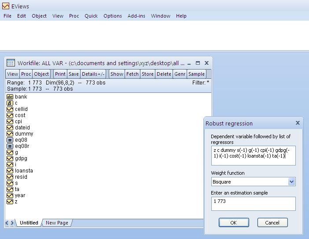
Task: Click the EViews application logo icon
Action: (6, 6)
